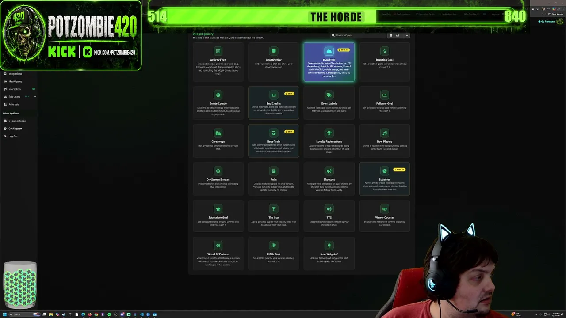Open Referrals in the sidebar
The width and height of the screenshot is (566, 318).
pos(14,104)
